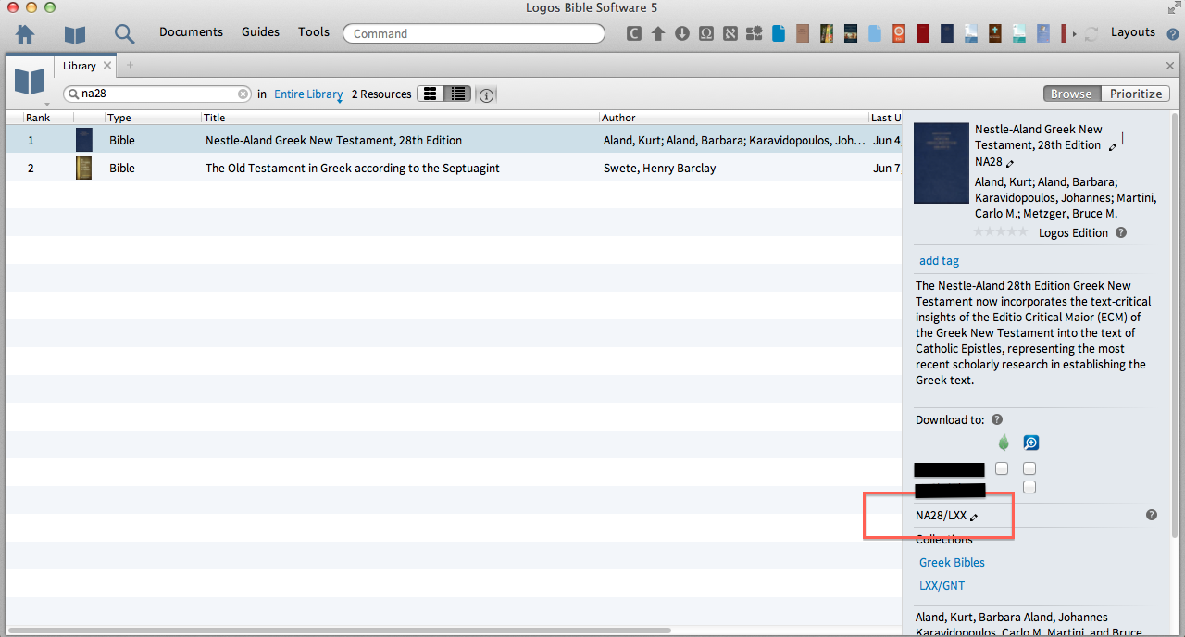This screenshot has height=637, width=1185.
Task: Click the green Vyrso leaf icon
Action: point(1003,443)
